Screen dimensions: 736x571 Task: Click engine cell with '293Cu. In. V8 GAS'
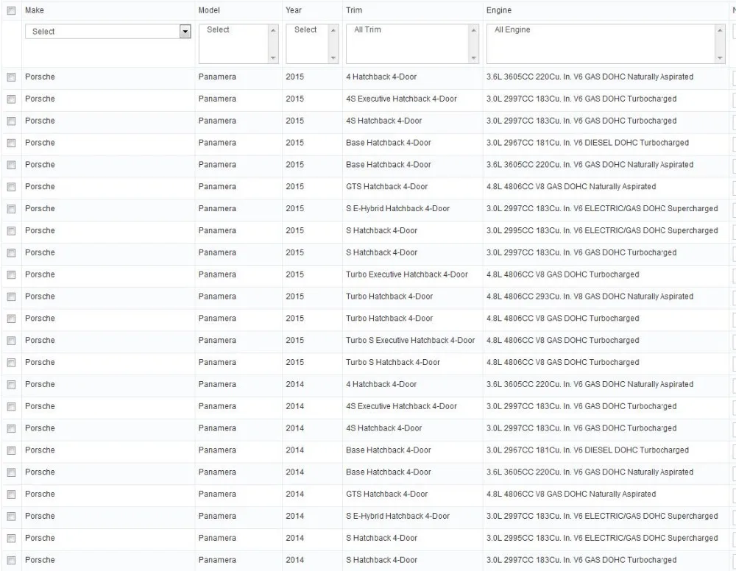pos(590,297)
